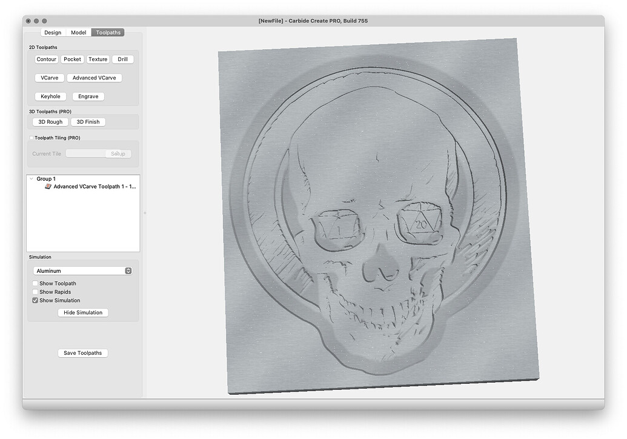Image resolution: width=627 pixels, height=439 pixels.
Task: Uncheck the Show Simulation checkbox
Action: (x=35, y=301)
